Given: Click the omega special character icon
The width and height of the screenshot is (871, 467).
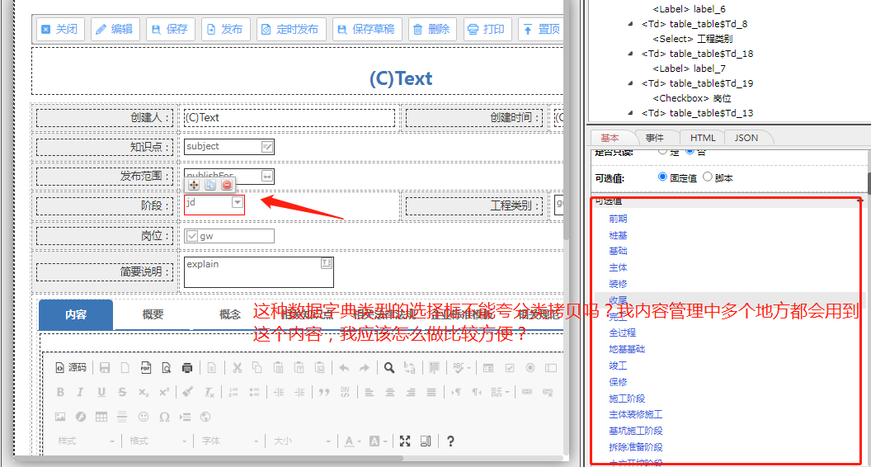Looking at the screenshot, I should click(x=164, y=417).
